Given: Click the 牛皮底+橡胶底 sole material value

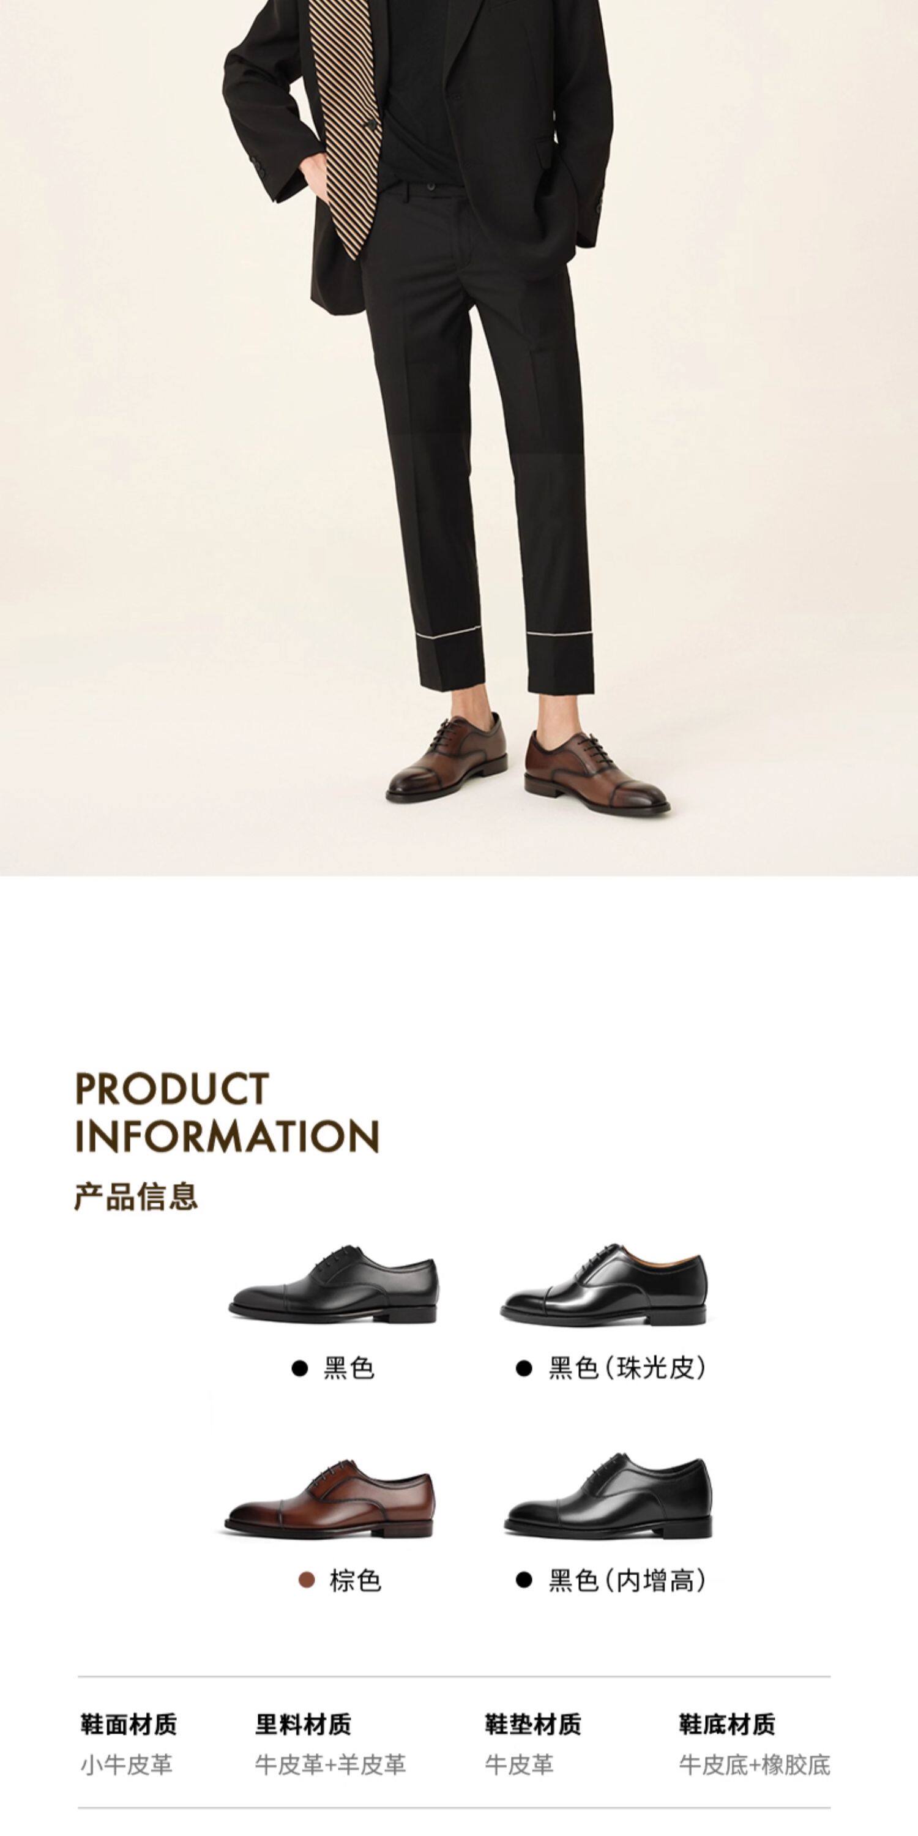Looking at the screenshot, I should pos(755,1765).
